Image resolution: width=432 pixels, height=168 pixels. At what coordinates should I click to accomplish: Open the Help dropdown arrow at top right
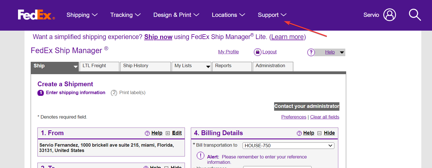coord(342,53)
